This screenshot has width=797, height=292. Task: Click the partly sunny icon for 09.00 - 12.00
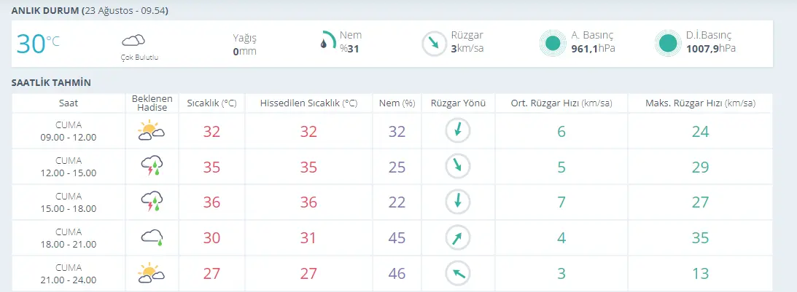pos(151,131)
